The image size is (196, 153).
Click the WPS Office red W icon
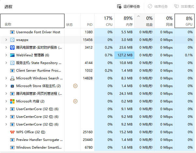pos(12,132)
